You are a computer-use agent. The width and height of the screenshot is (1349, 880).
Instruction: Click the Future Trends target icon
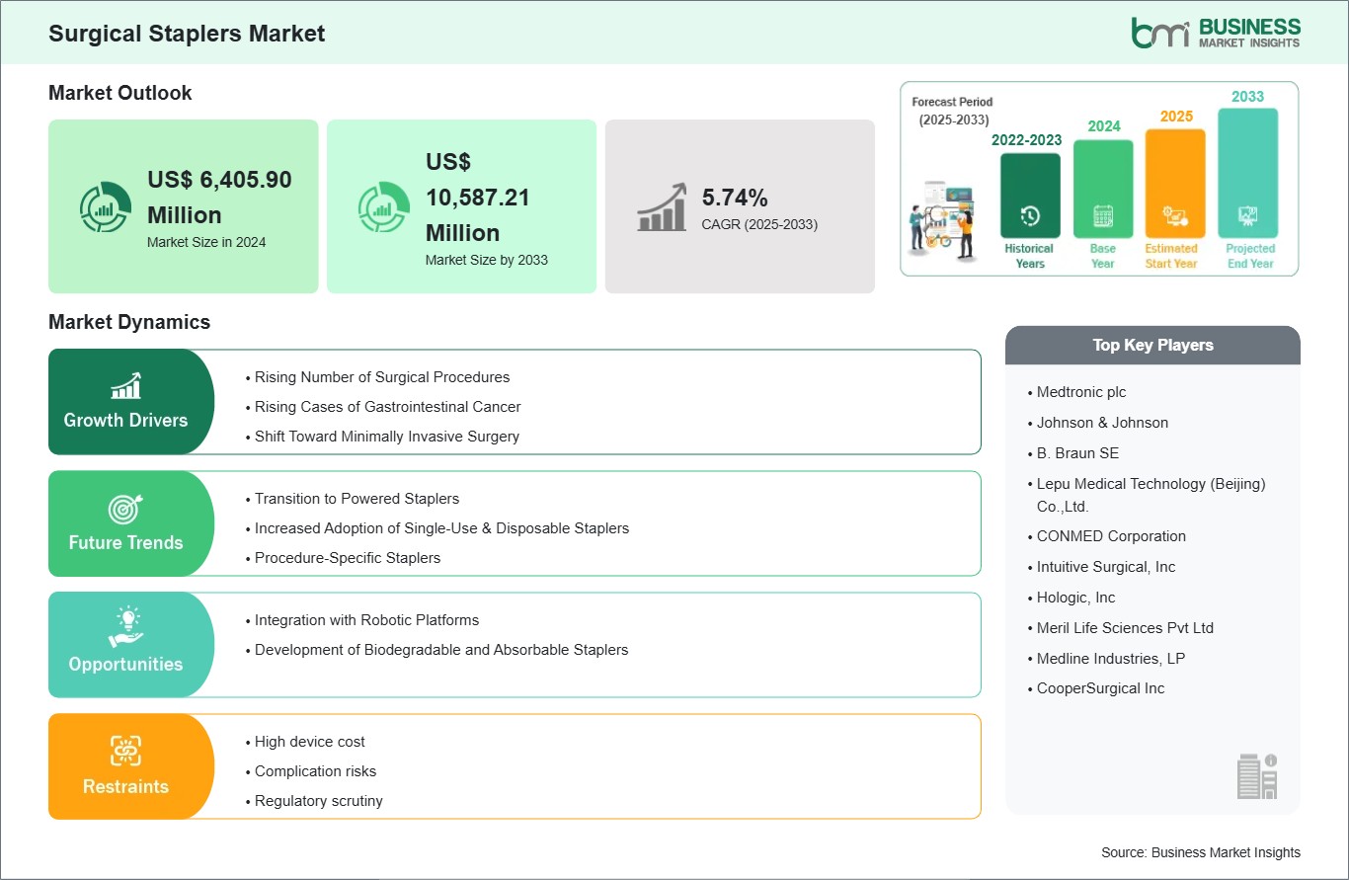click(x=125, y=508)
